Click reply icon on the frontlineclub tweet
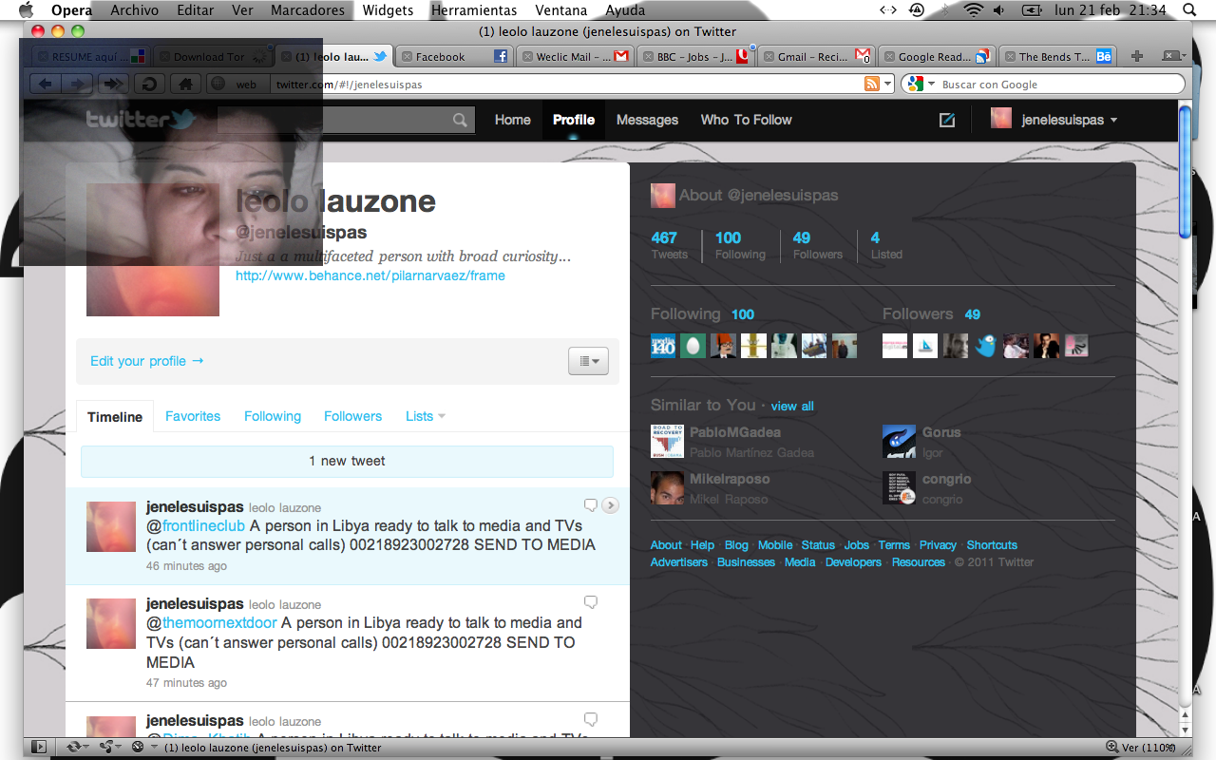 (x=590, y=505)
